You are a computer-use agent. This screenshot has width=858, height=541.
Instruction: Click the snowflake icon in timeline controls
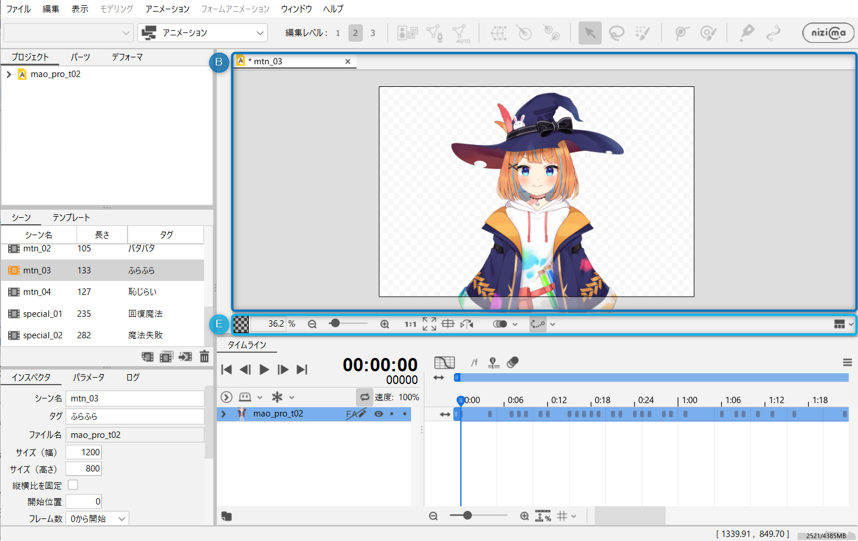point(277,397)
